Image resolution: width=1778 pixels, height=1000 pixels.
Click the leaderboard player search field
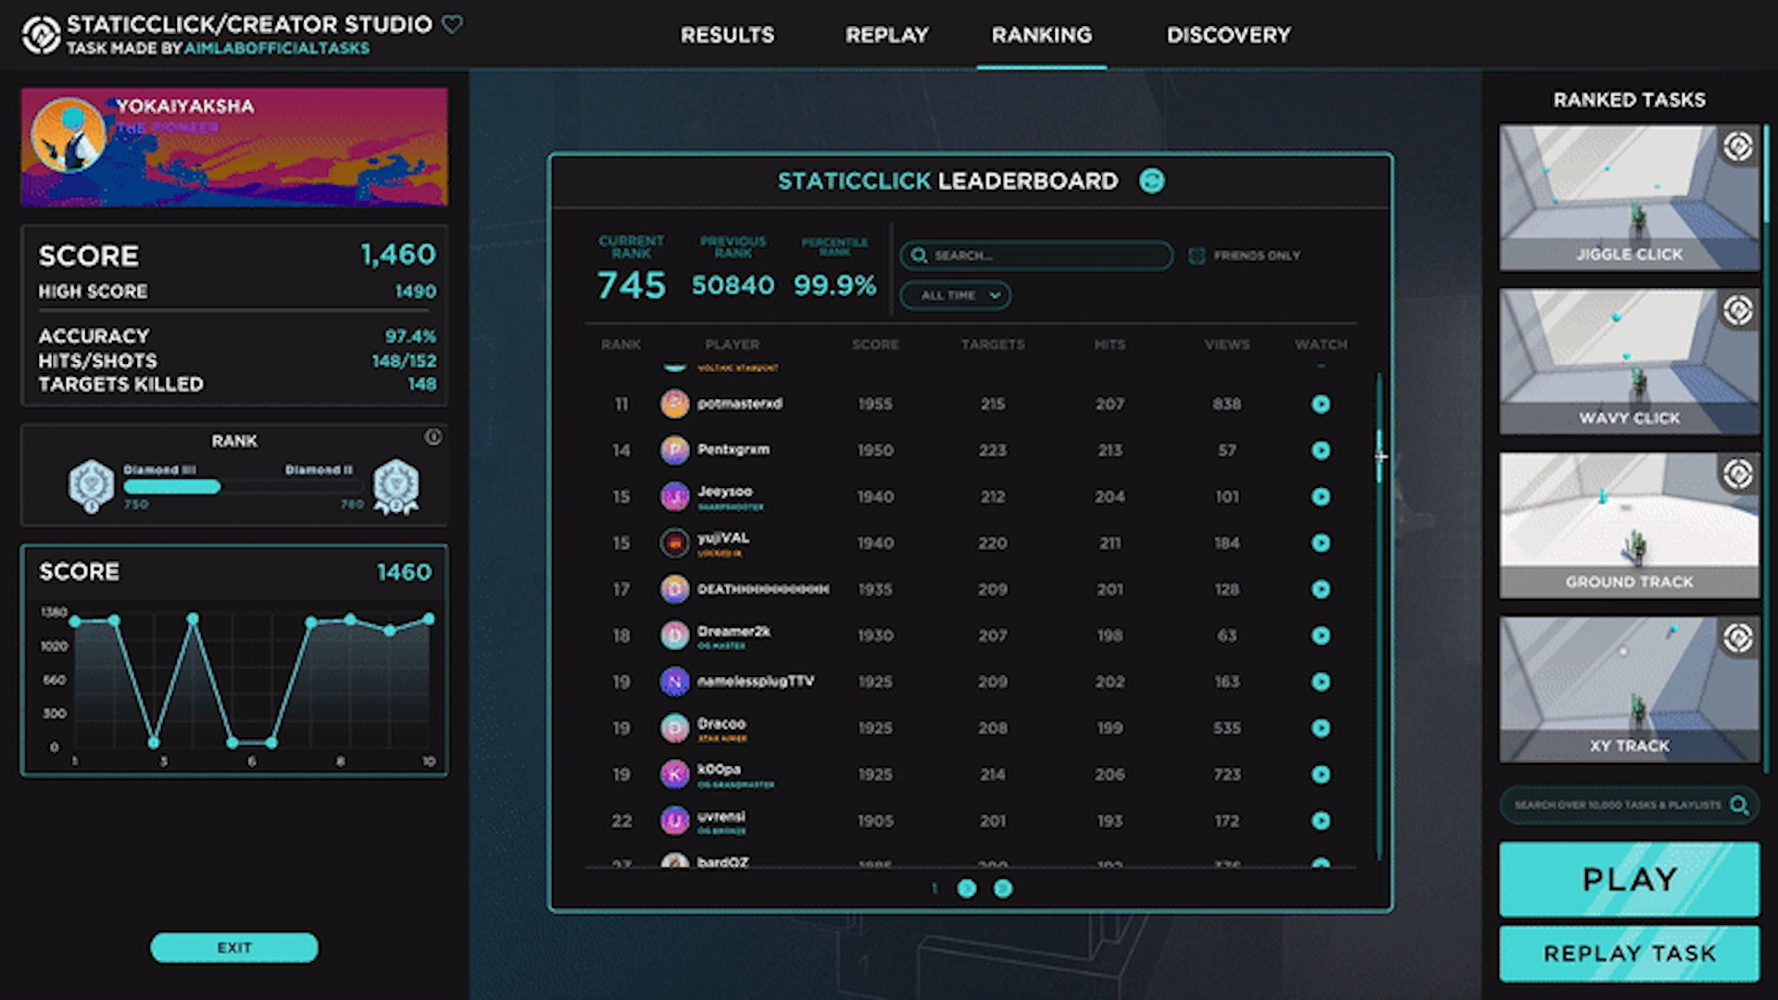(1036, 256)
